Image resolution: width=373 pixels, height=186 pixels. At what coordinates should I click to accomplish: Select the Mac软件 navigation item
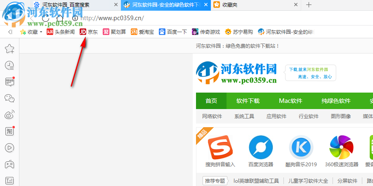tap(290, 101)
